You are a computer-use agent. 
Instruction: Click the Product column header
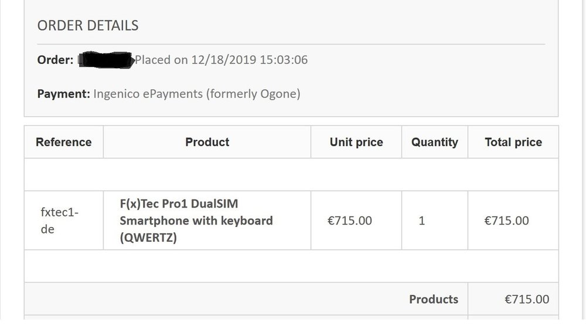point(207,142)
